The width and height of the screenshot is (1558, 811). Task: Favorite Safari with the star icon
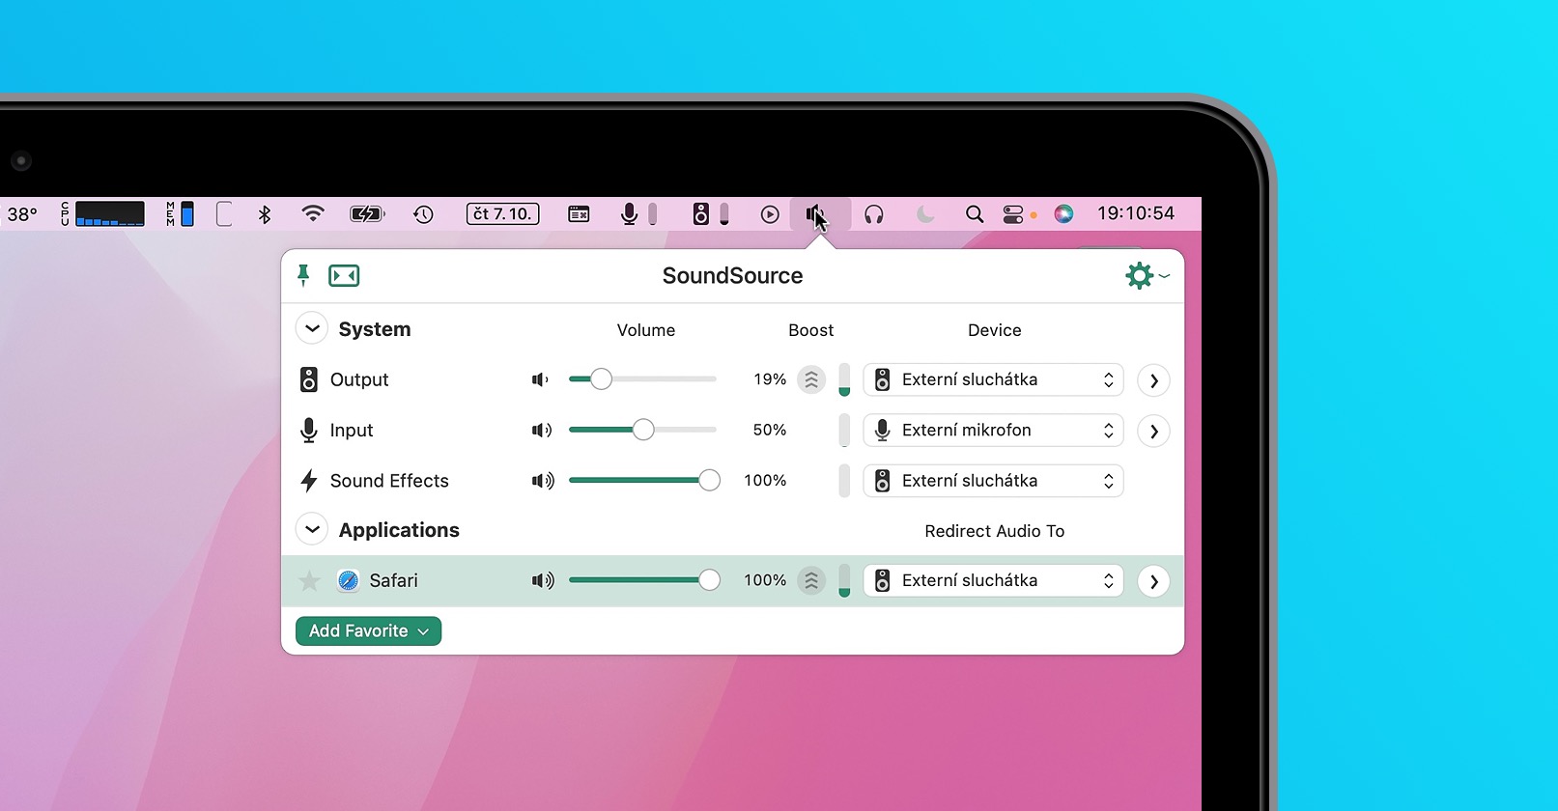click(x=309, y=580)
